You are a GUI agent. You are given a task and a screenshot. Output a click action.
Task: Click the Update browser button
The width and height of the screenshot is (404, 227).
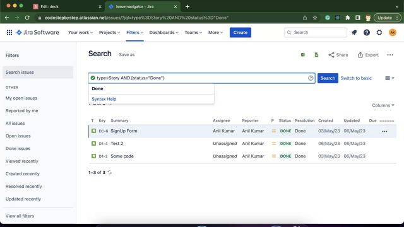click(x=388, y=18)
